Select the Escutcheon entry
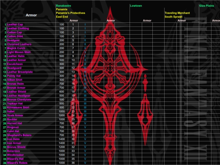The height and width of the screenshot is (165, 220). 15,64
